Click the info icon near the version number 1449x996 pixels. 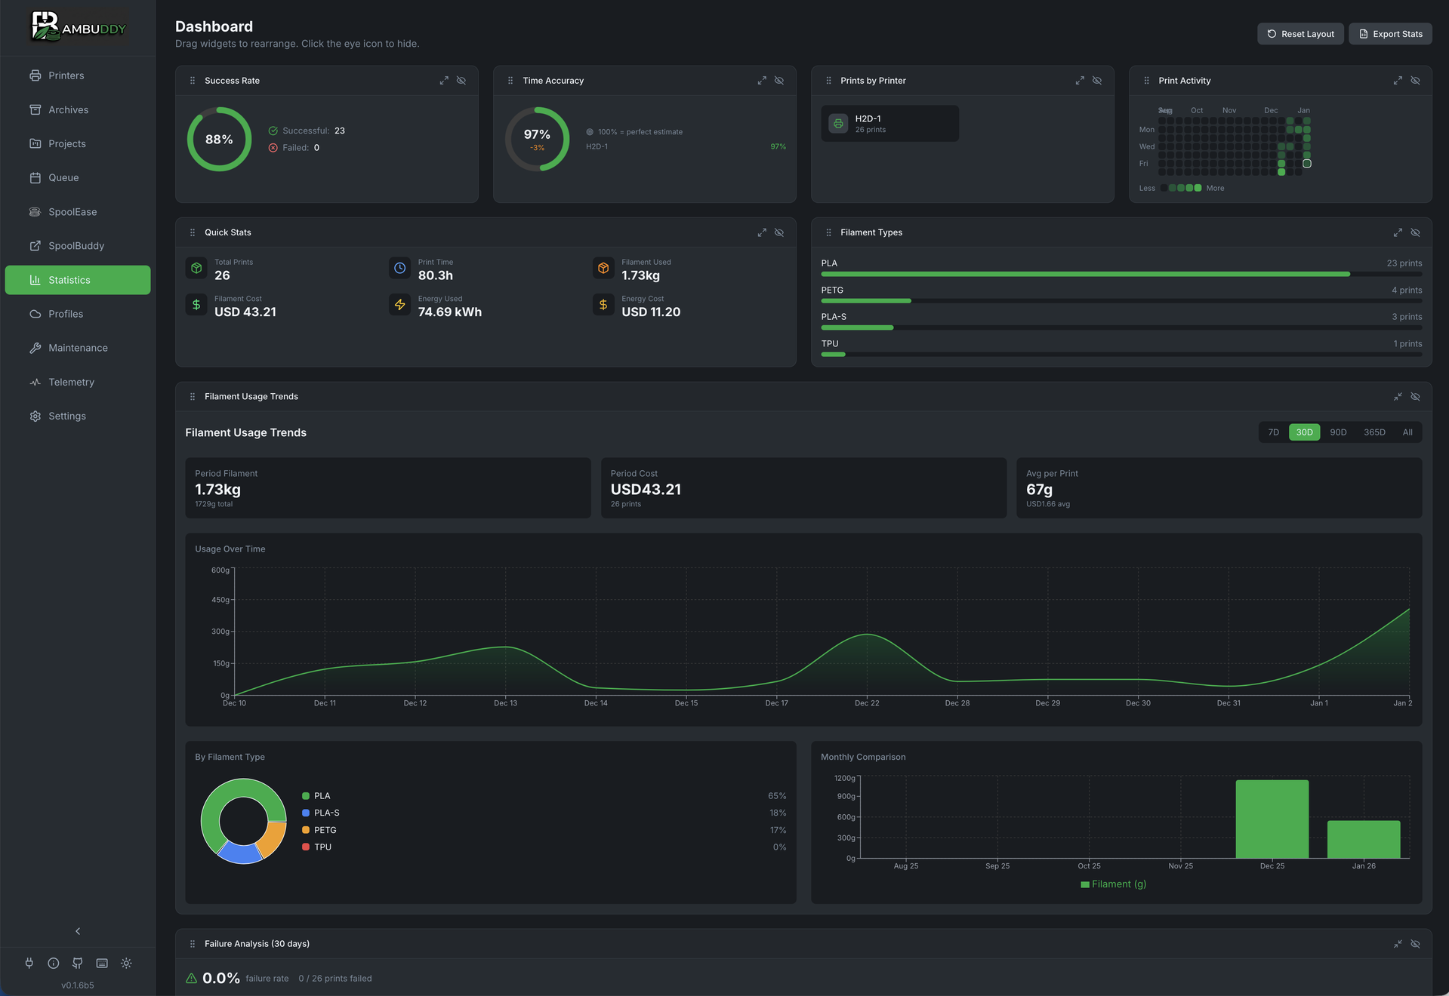[53, 964]
